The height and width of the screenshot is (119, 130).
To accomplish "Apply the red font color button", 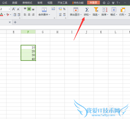I will pyautogui.click(x=2, y=14).
